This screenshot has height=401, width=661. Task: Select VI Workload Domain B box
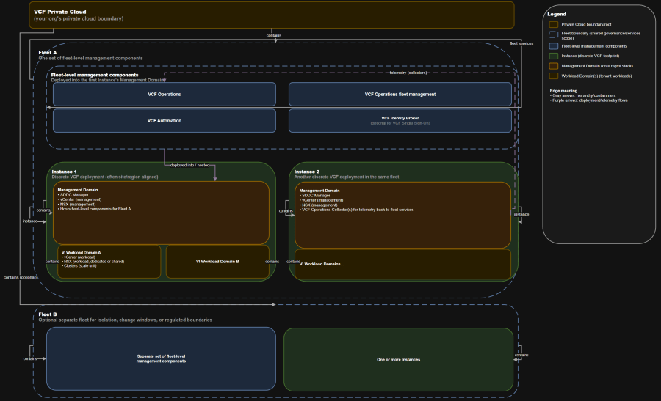217,262
